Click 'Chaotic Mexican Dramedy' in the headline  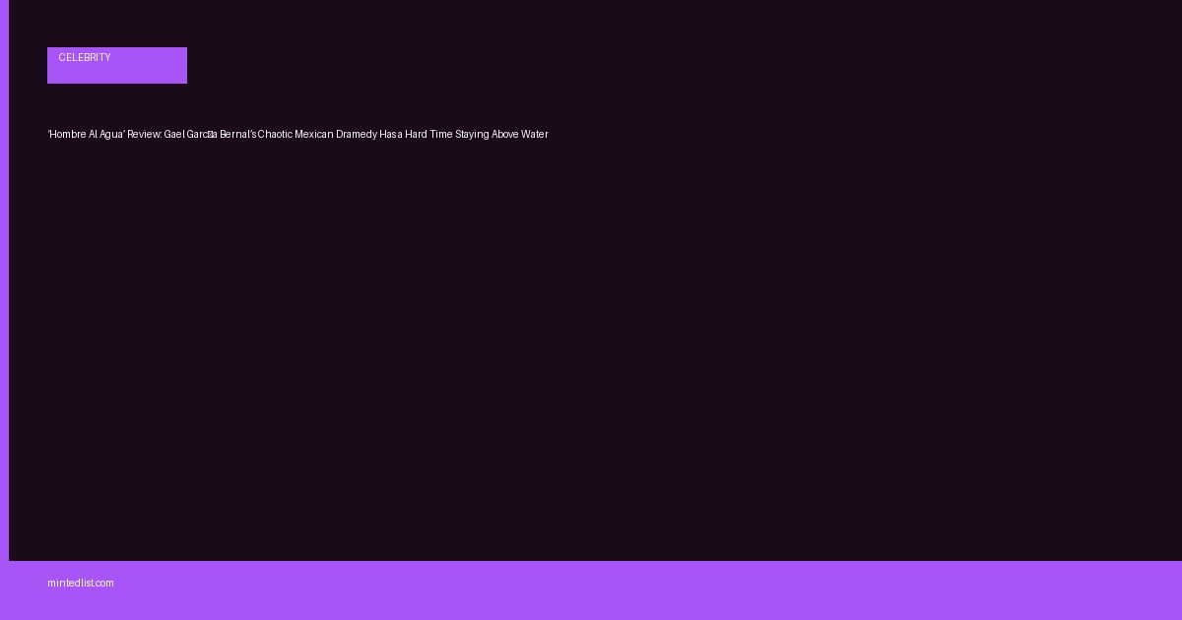317,134
